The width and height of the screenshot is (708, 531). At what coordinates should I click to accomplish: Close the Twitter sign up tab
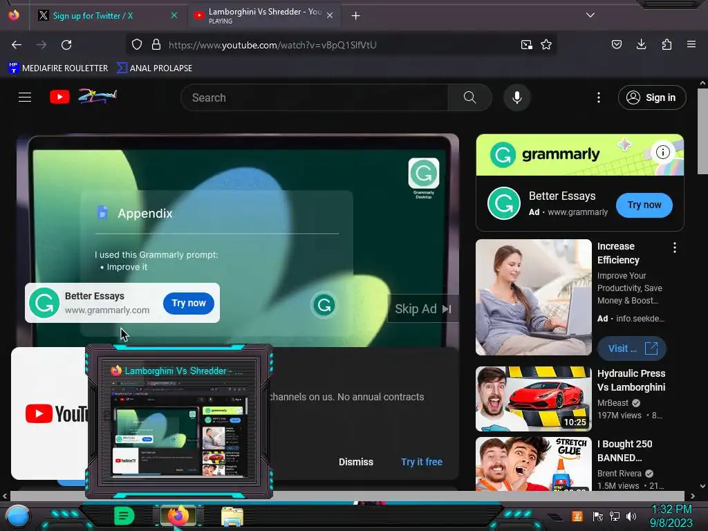(x=174, y=15)
